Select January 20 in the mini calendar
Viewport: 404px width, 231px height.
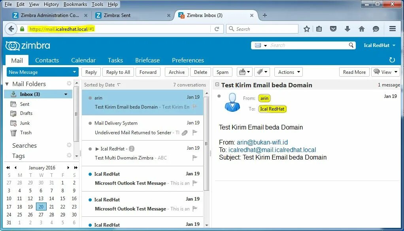point(41,207)
